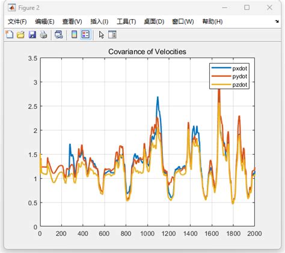Viewport: 285px width, 253px height.
Task: Open the 窗口(W) menu
Action: pyautogui.click(x=183, y=22)
